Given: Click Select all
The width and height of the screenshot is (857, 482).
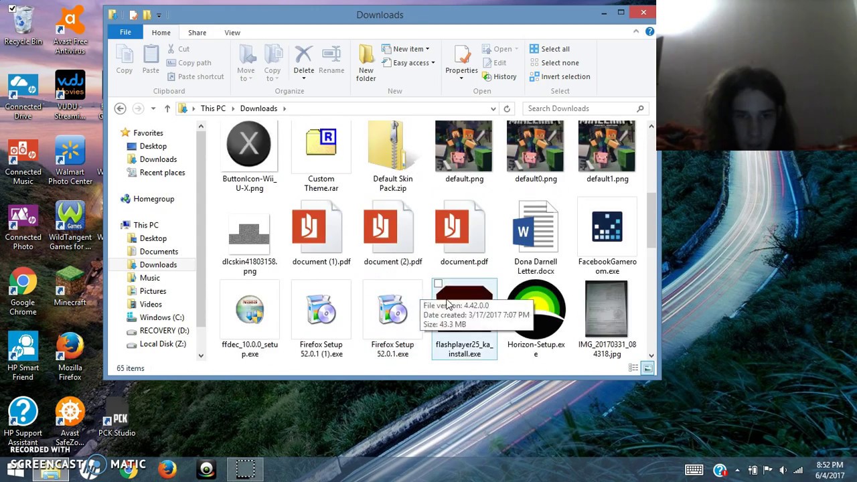Looking at the screenshot, I should click(x=549, y=49).
